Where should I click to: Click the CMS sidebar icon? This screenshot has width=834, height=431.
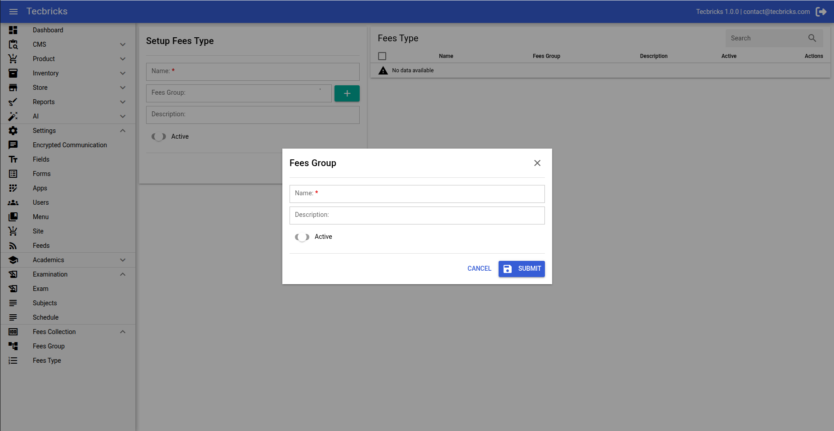(13, 44)
